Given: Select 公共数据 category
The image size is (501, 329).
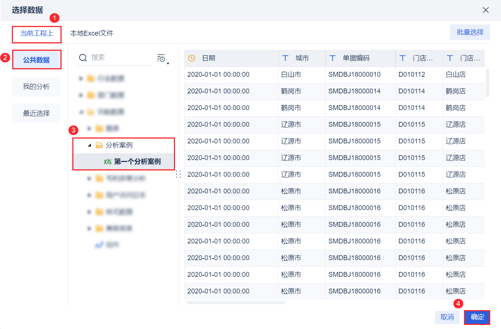Looking at the screenshot, I should pos(36,60).
